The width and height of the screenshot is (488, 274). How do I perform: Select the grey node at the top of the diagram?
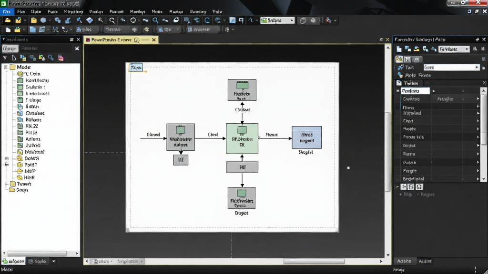pos(242,90)
